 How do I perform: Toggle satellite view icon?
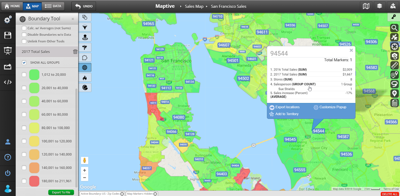(395, 37)
